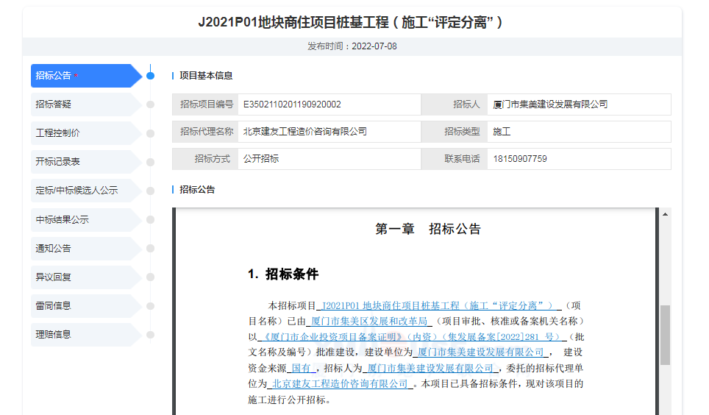View the 中标结果公示 tab

(81, 219)
